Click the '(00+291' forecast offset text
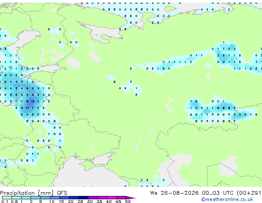 coord(249,193)
